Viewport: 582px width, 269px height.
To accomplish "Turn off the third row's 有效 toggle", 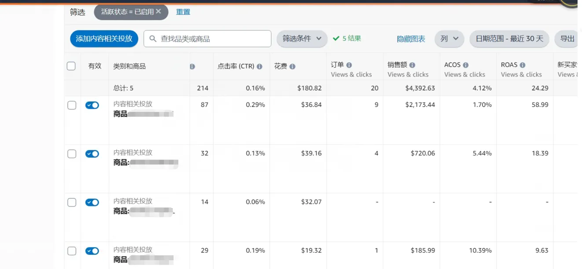I will coord(92,202).
